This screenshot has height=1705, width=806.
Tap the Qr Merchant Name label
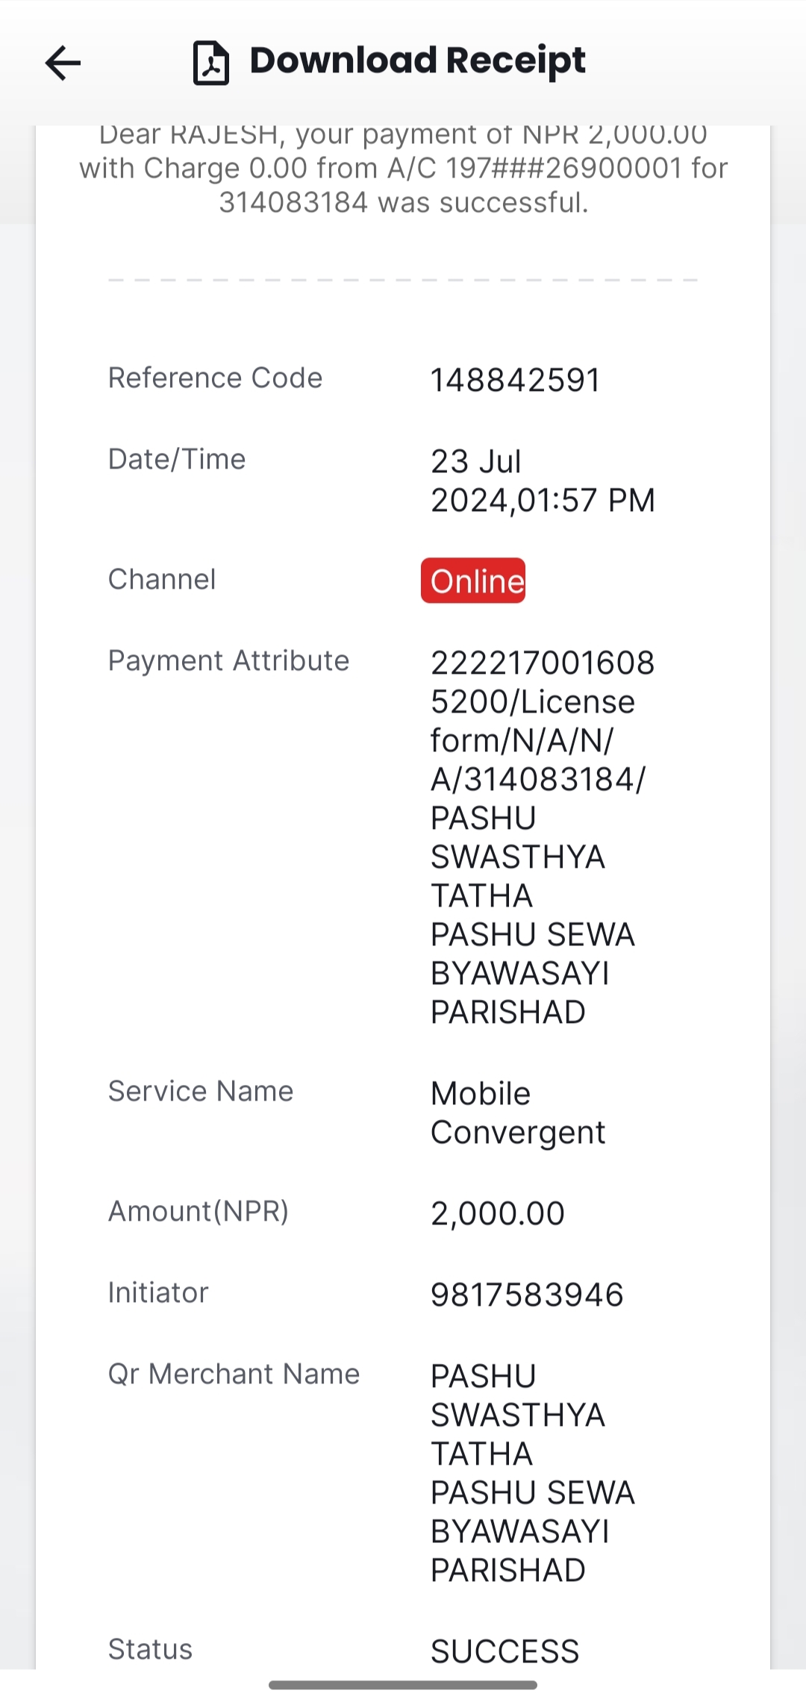click(234, 1374)
